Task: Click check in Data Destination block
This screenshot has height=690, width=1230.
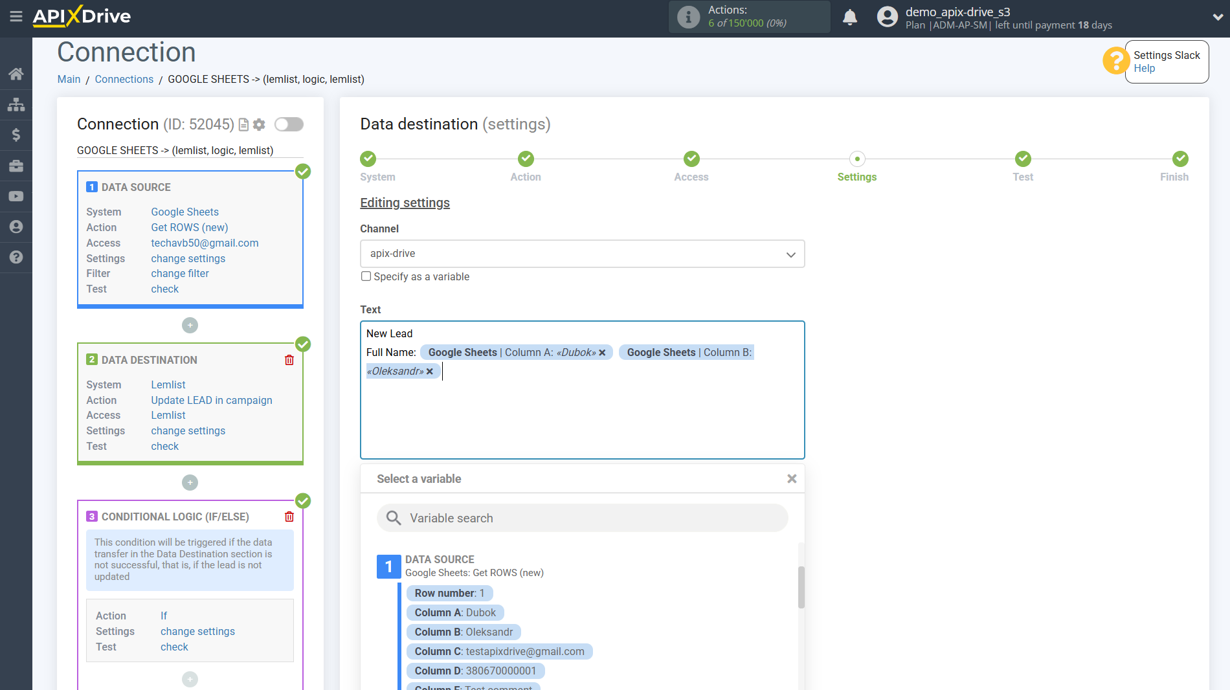Action: [164, 446]
